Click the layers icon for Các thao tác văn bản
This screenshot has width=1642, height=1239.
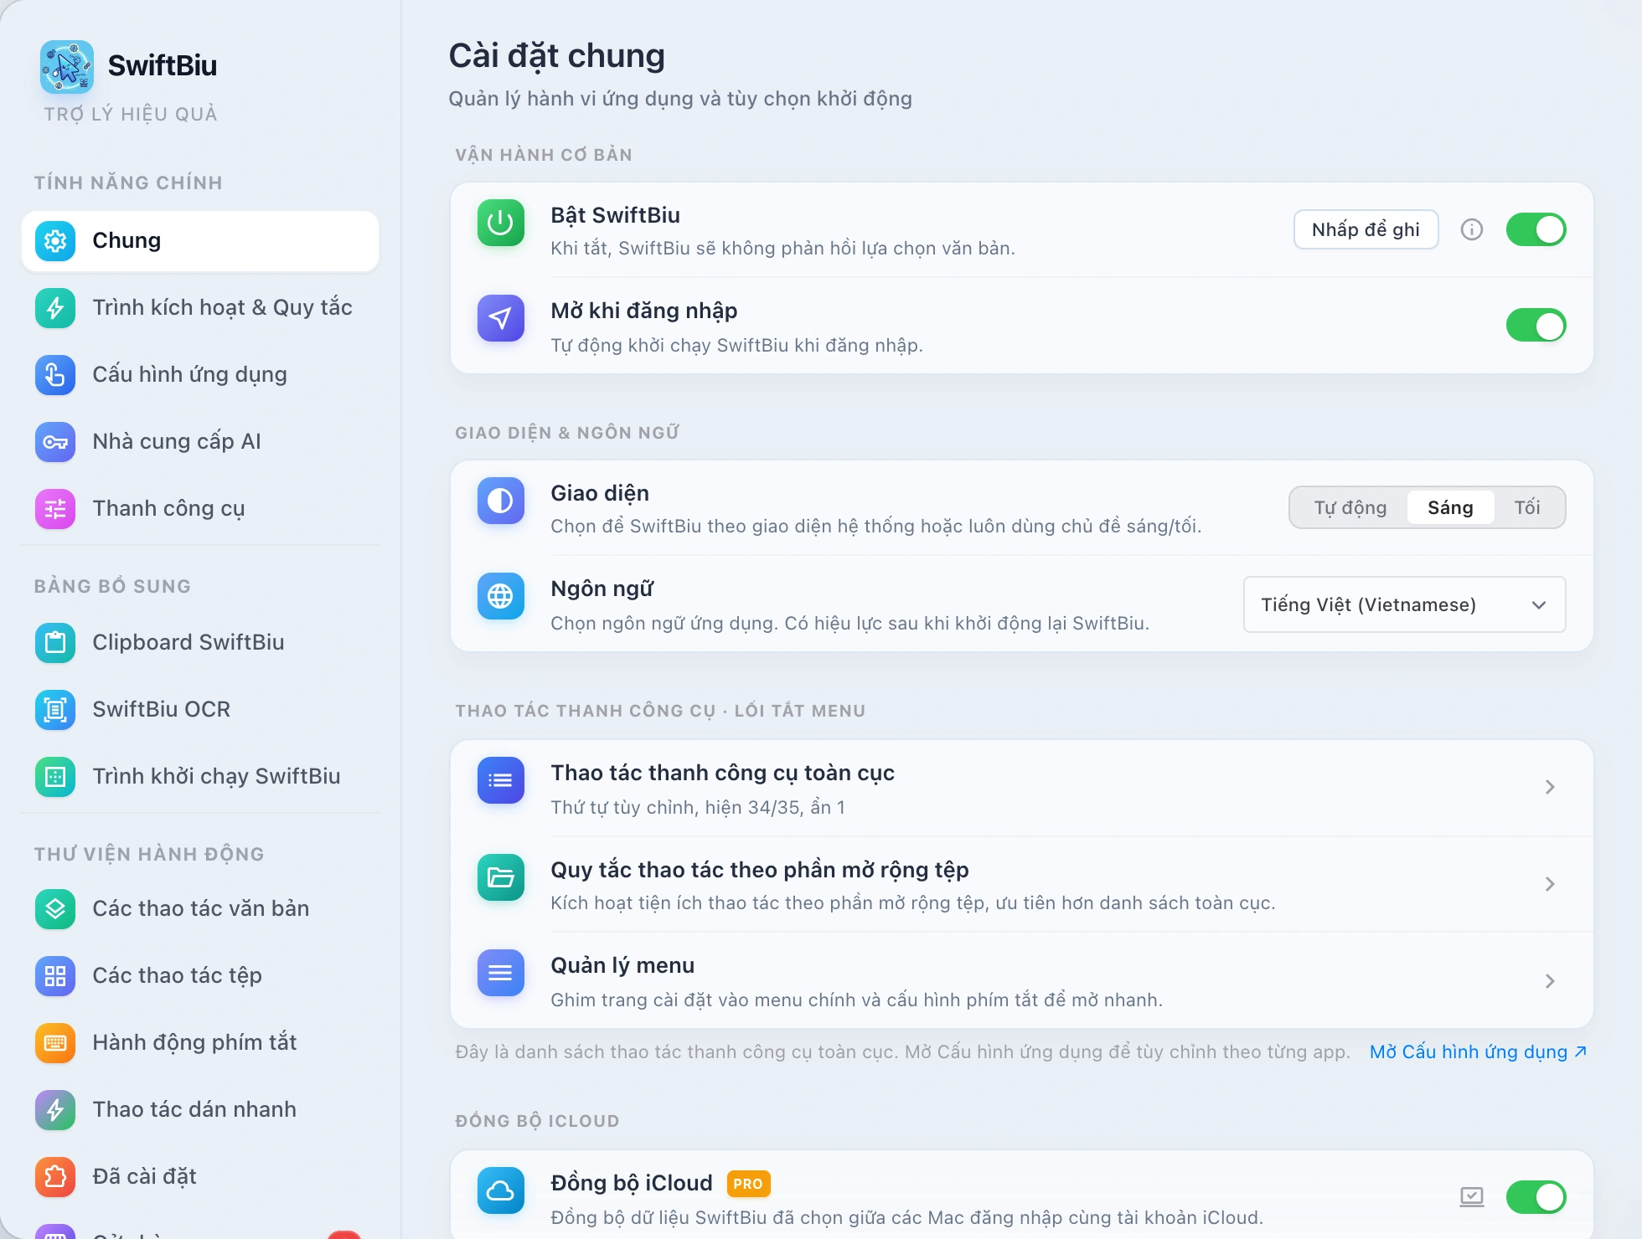(55, 909)
